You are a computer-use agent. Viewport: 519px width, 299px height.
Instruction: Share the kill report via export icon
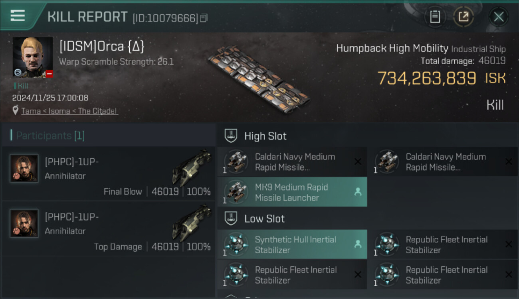464,17
